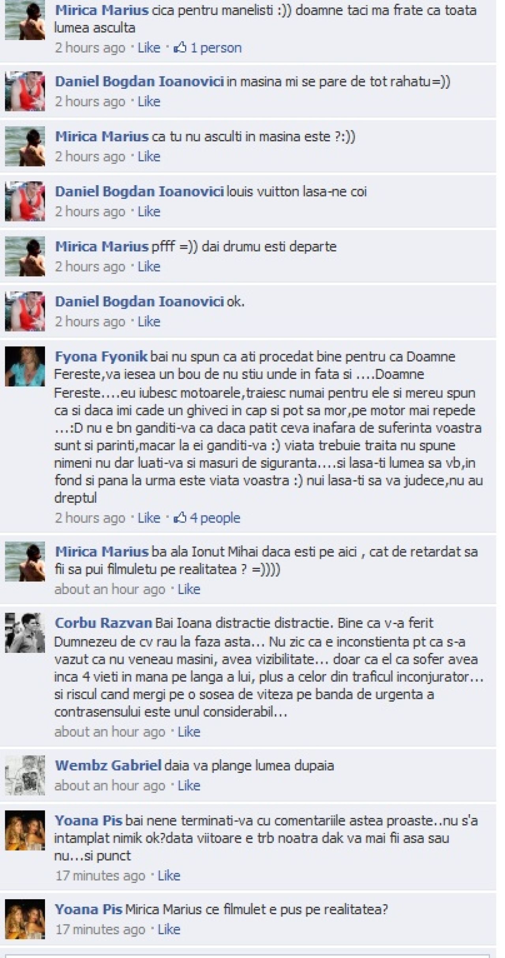Viewport: 505px width, 958px height.
Task: Click thumbs-up icon showing 1 person
Action: pos(180,48)
